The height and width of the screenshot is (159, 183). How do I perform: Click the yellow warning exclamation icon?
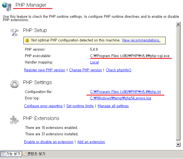point(27,40)
